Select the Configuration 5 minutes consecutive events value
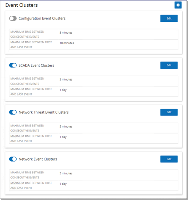The image size is (188, 200). click(x=66, y=33)
